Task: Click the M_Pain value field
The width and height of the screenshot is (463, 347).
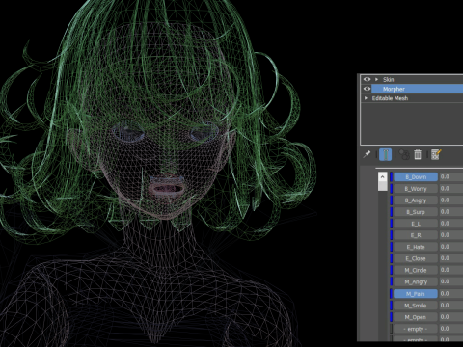Action: point(451,294)
